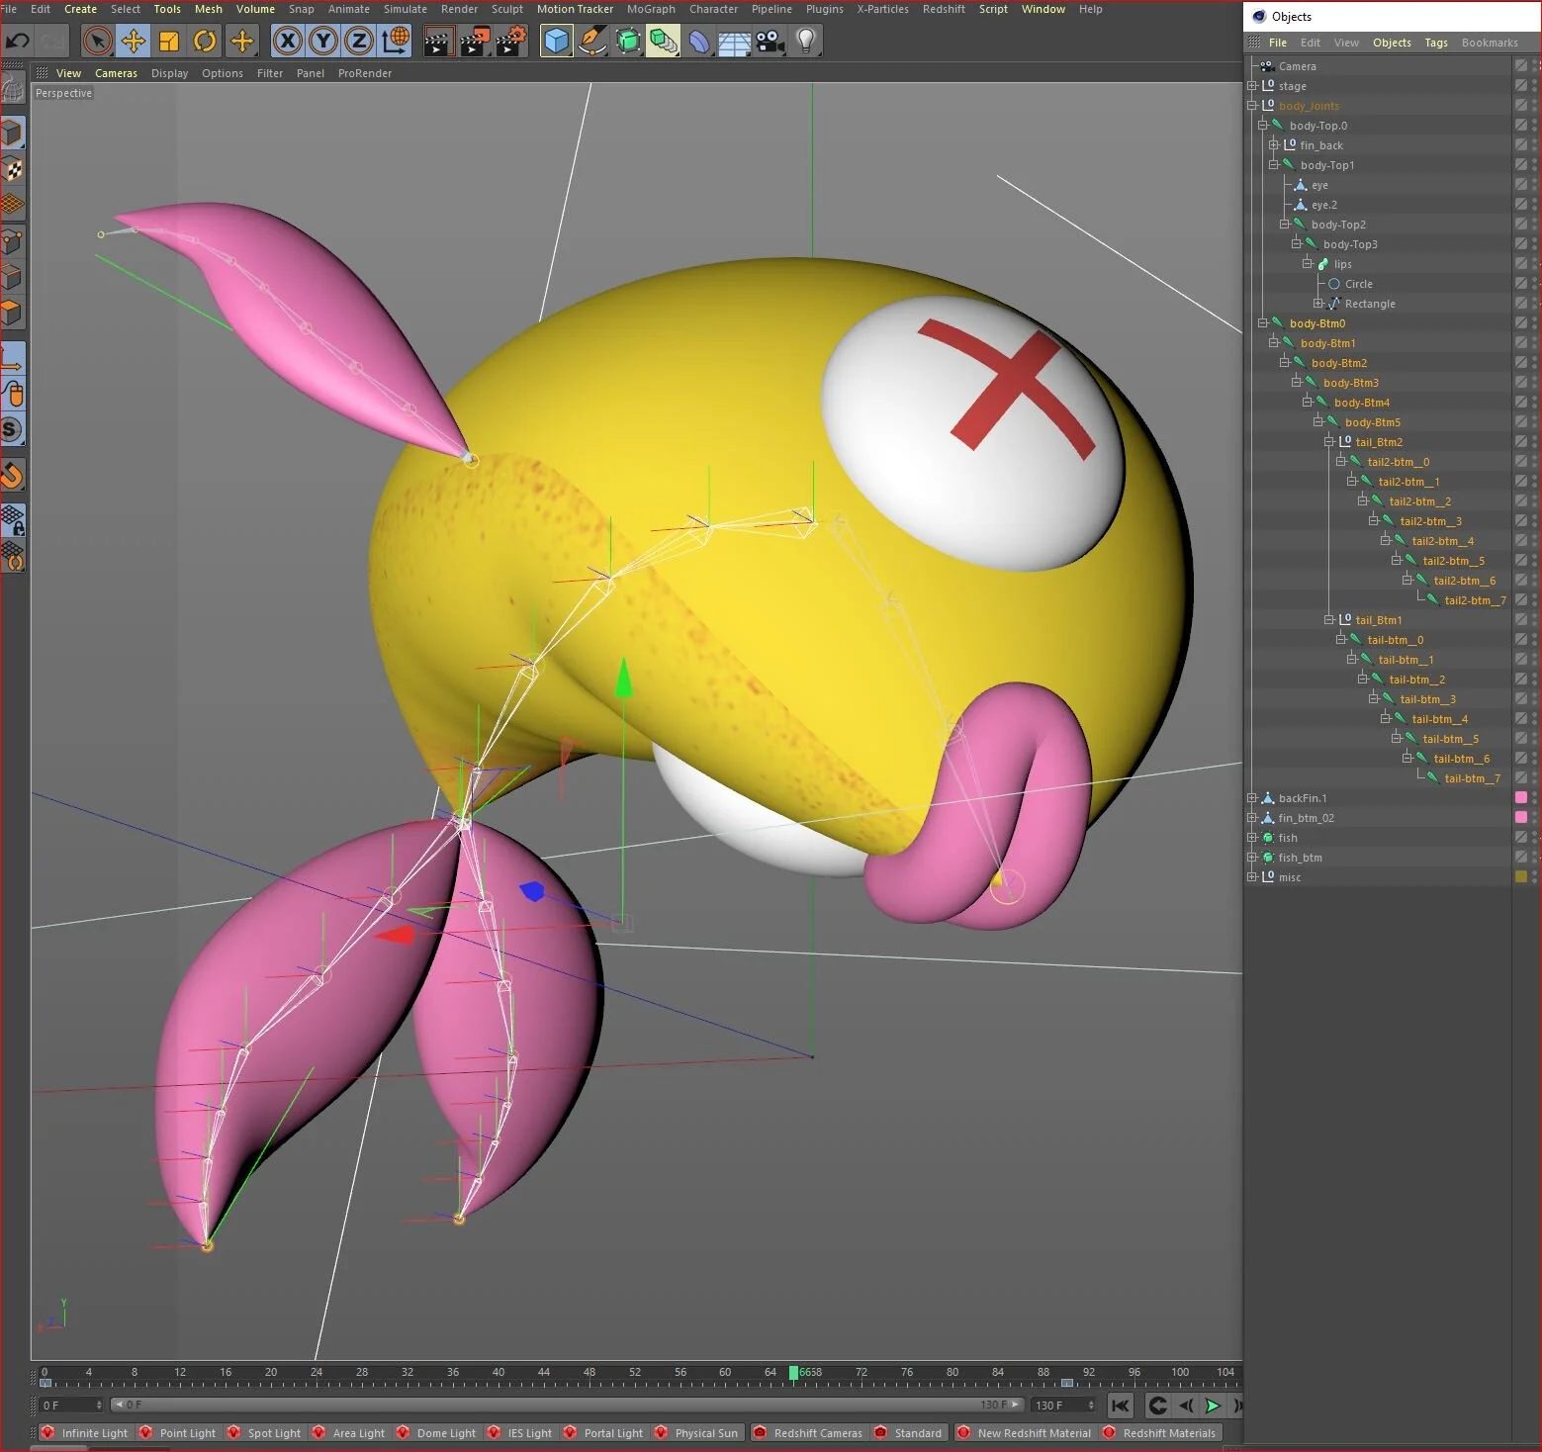Click the Array cloner green cubes icon
The height and width of the screenshot is (1452, 1542).
pos(664,41)
